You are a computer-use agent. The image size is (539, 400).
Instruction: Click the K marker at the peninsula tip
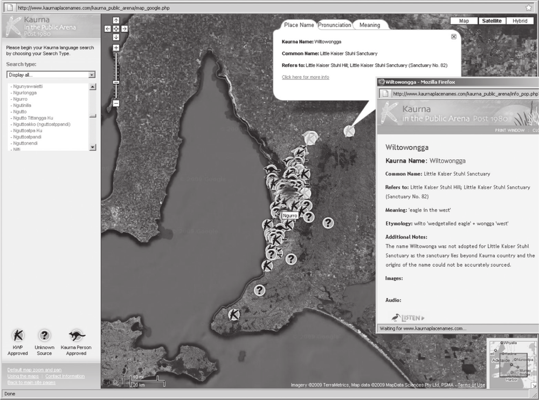click(234, 314)
